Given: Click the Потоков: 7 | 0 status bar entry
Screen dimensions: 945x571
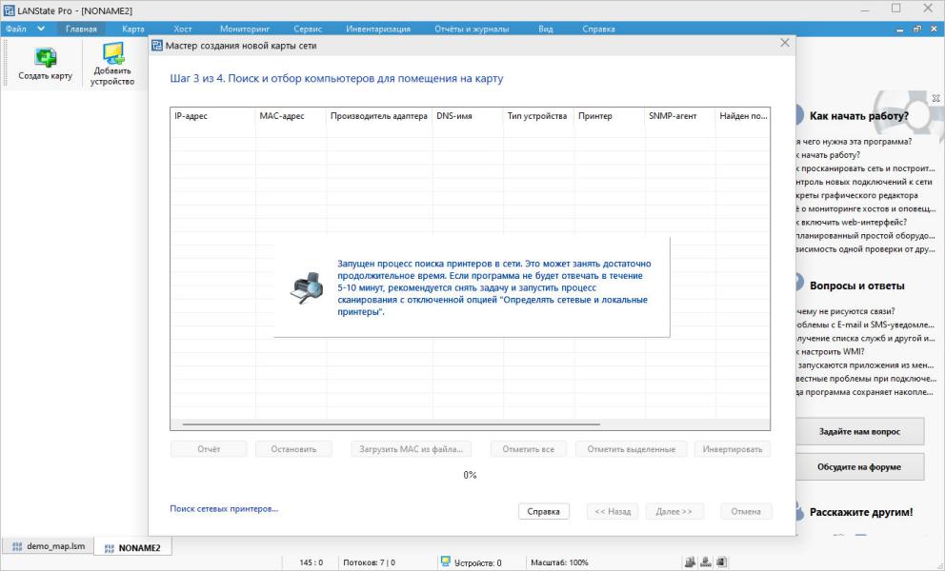Looking at the screenshot, I should (x=369, y=562).
